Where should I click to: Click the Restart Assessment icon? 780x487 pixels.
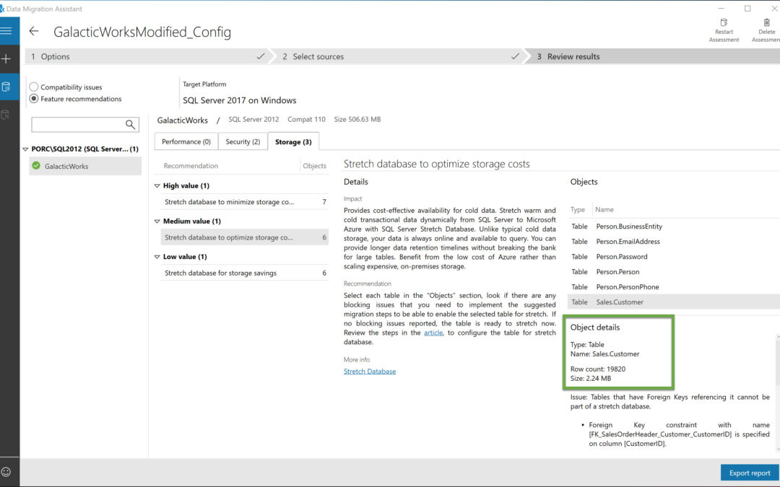[x=724, y=24]
